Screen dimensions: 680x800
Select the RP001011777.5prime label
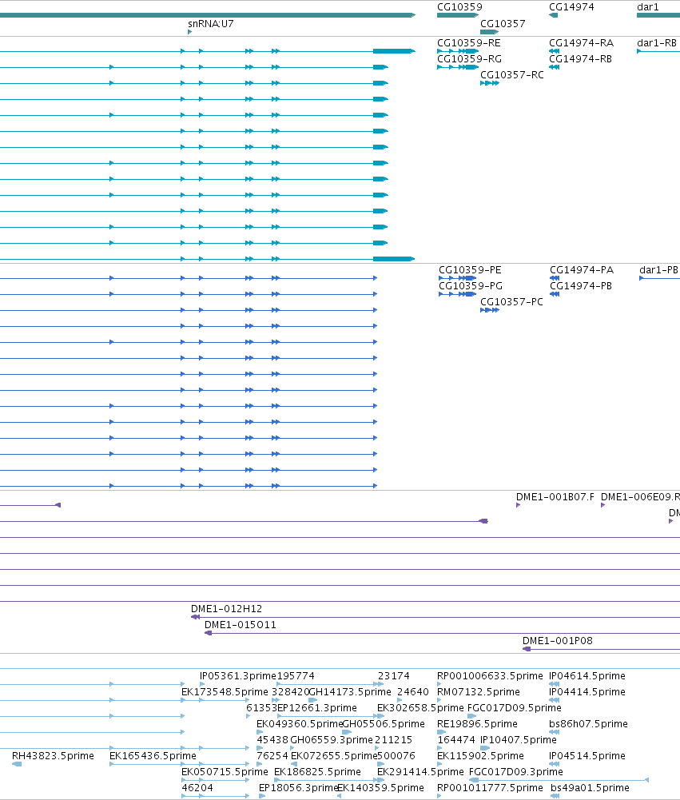pyautogui.click(x=491, y=788)
